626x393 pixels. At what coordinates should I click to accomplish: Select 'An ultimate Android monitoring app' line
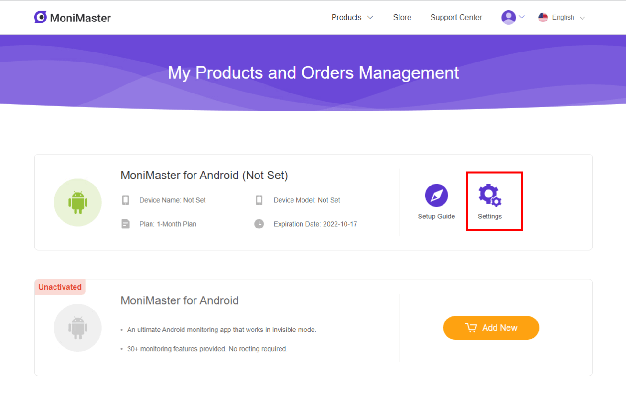pyautogui.click(x=222, y=330)
